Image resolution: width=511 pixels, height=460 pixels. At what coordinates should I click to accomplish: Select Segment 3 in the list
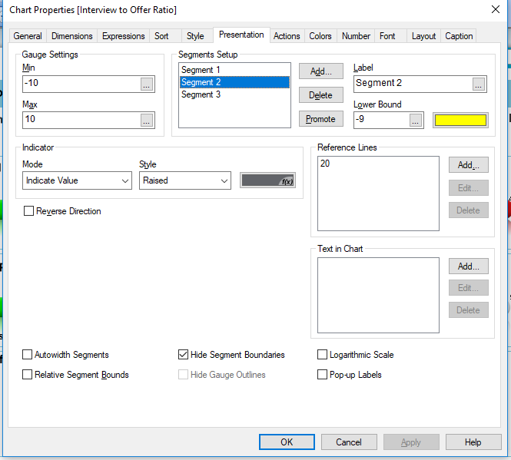click(201, 94)
